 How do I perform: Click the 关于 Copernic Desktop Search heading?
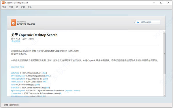click(34, 35)
